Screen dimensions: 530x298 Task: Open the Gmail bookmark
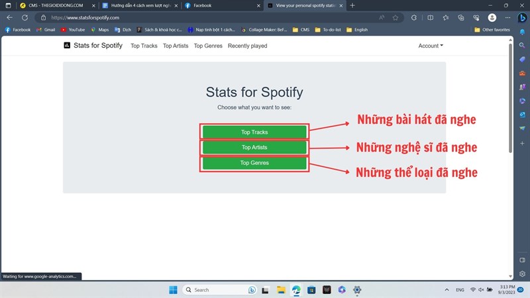[46, 30]
